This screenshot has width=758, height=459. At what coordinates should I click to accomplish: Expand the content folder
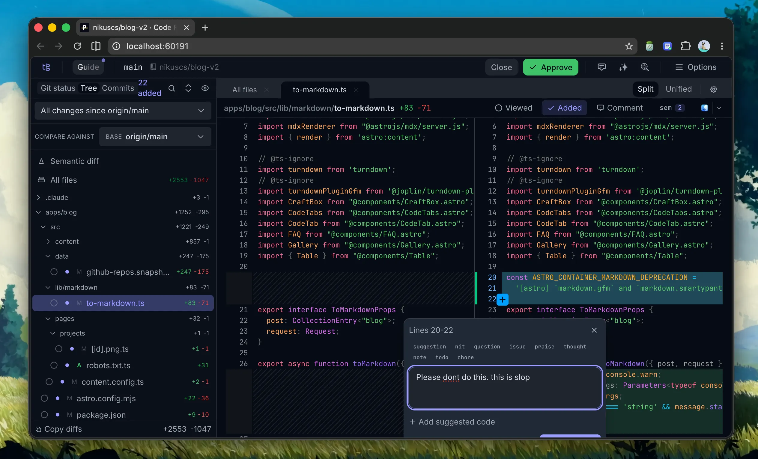pos(48,242)
